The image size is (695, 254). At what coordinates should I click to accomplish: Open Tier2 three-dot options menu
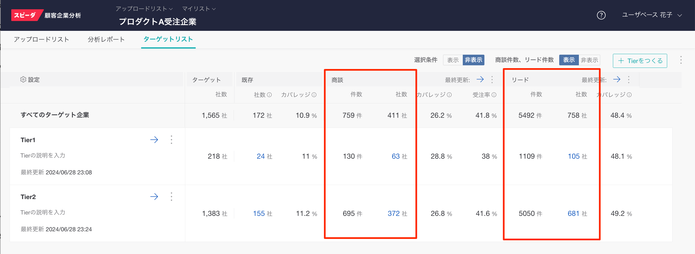(x=172, y=197)
